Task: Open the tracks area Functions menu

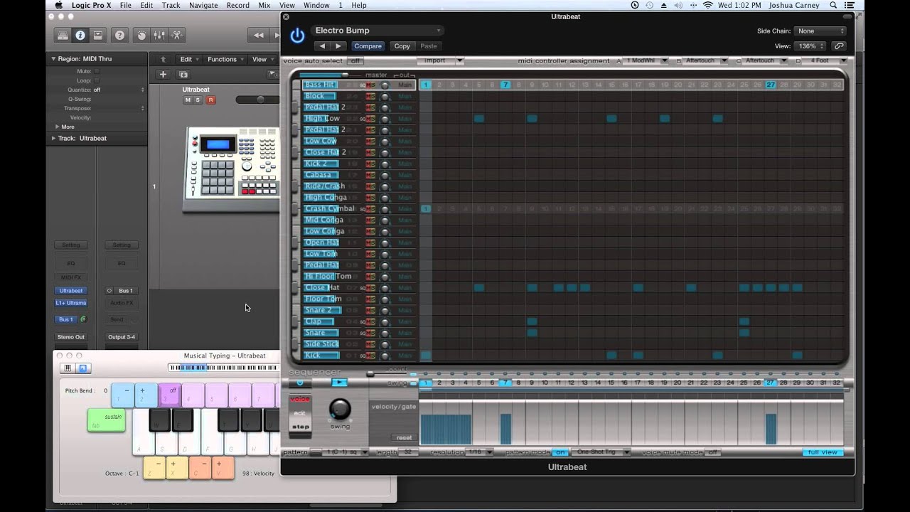Action: point(225,59)
